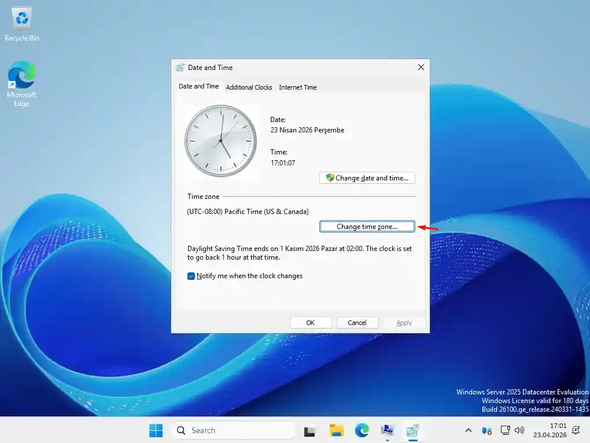Open the Microsoft Edge desktop shortcut

click(x=22, y=84)
